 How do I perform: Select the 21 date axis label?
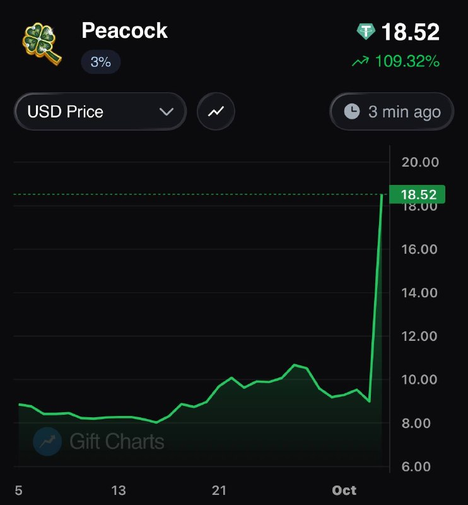pyautogui.click(x=219, y=490)
